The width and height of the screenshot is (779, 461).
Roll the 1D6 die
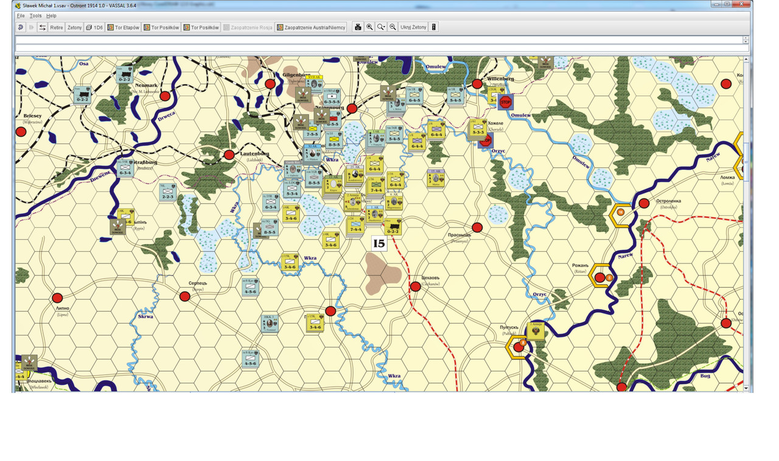94,27
